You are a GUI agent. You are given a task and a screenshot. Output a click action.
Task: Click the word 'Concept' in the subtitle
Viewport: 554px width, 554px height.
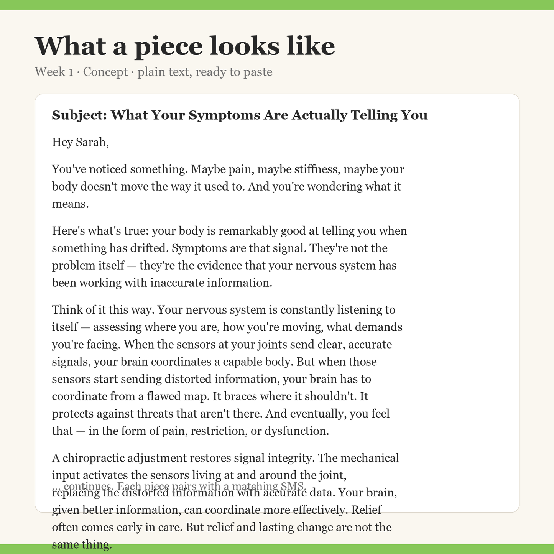pos(105,72)
